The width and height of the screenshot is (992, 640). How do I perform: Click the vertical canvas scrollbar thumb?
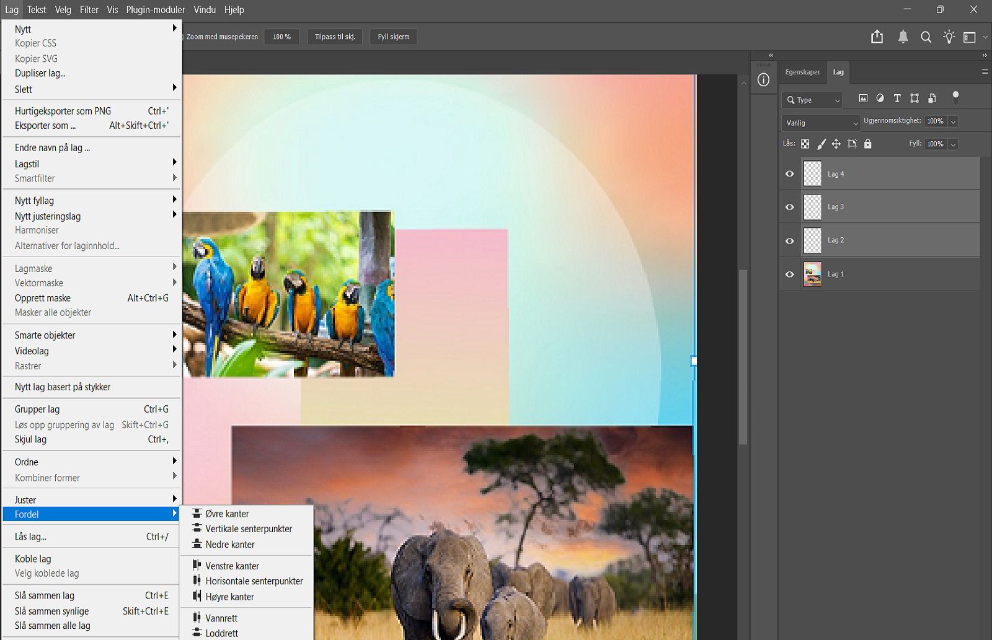click(x=743, y=356)
